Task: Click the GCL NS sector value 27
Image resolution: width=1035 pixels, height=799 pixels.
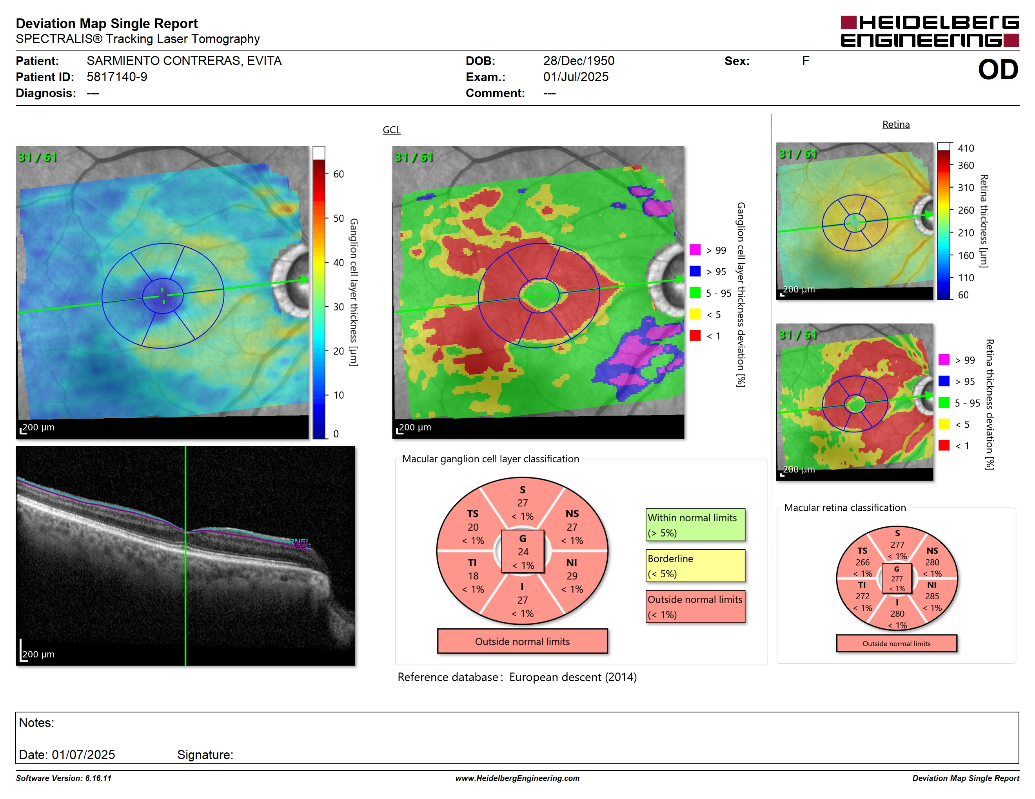Action: point(572,527)
